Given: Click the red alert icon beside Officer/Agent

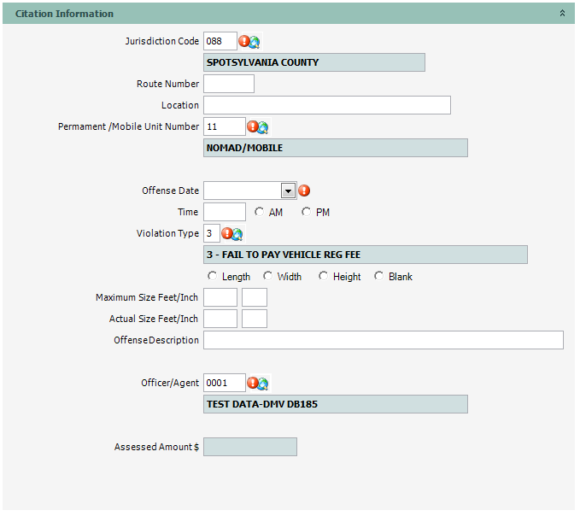Looking at the screenshot, I should 253,383.
